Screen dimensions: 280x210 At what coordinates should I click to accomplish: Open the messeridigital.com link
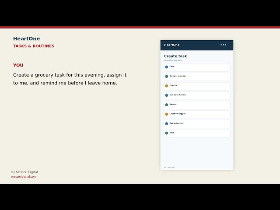pyautogui.click(x=24, y=176)
